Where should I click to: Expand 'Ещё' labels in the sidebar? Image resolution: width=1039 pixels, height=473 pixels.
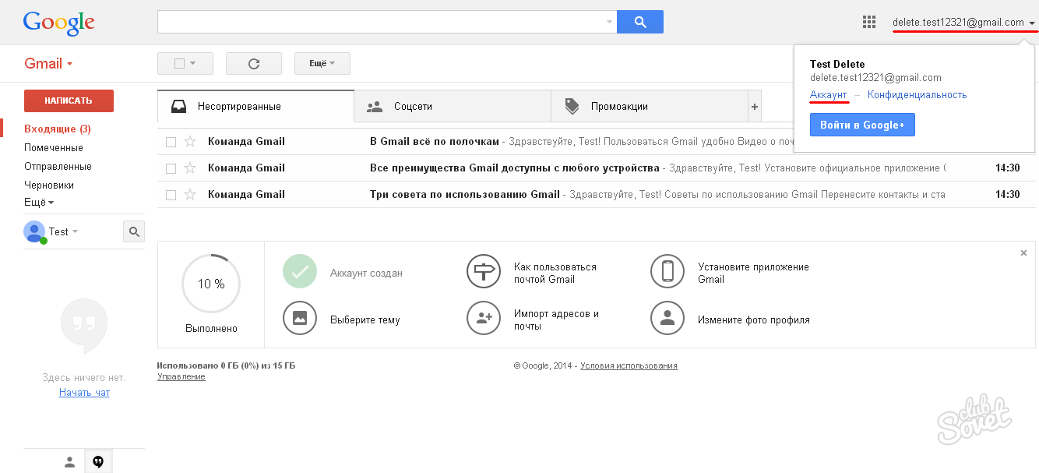(x=39, y=203)
